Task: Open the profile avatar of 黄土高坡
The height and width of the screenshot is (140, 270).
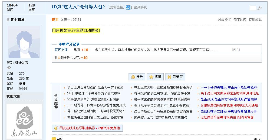Action: click(24, 42)
